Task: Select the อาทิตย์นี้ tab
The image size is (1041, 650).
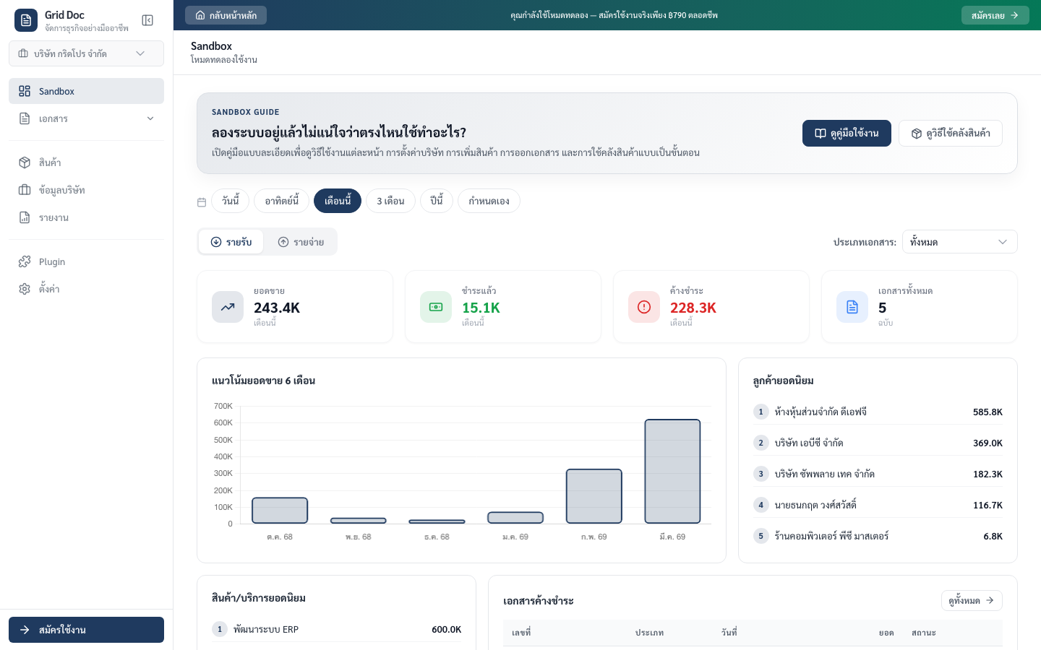Action: [281, 201]
